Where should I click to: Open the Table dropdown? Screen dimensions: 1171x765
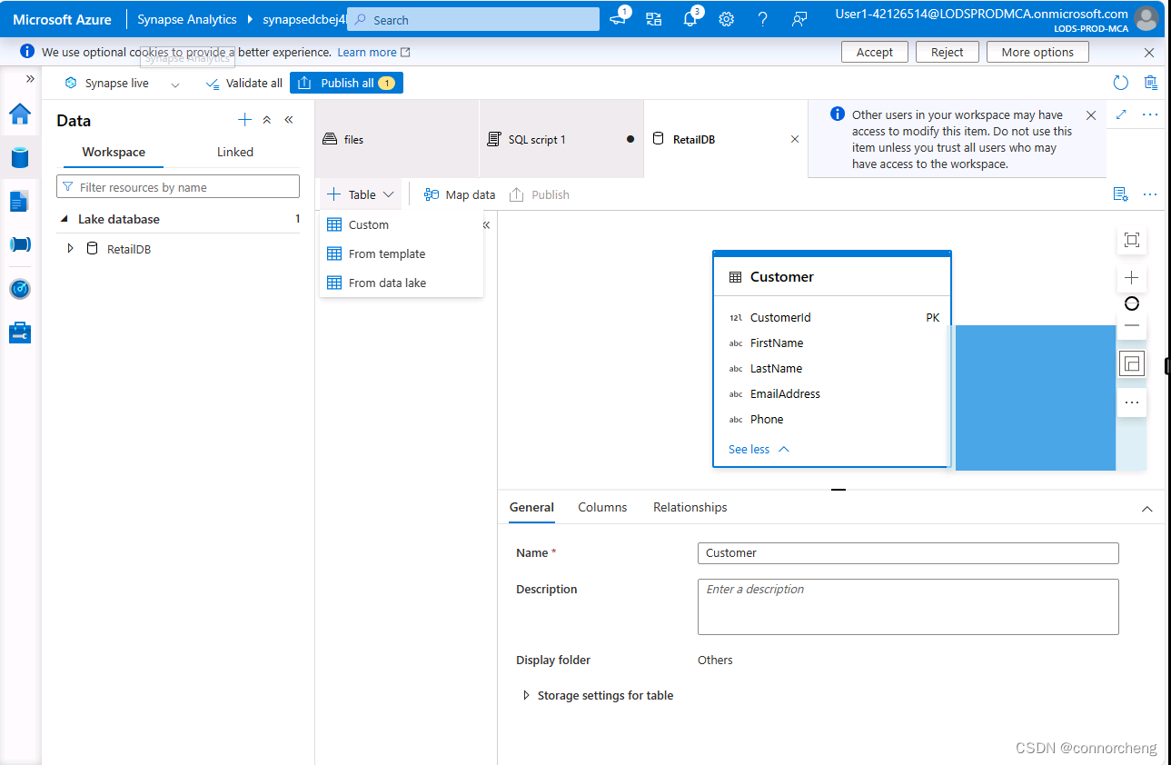click(361, 194)
